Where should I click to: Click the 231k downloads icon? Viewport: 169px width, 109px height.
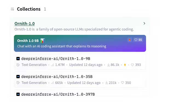point(107,83)
